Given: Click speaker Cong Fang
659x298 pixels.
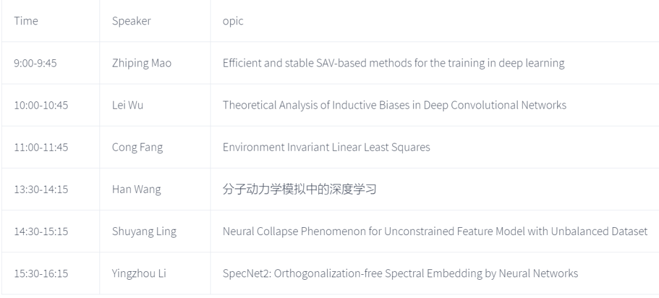Looking at the screenshot, I should [x=137, y=147].
